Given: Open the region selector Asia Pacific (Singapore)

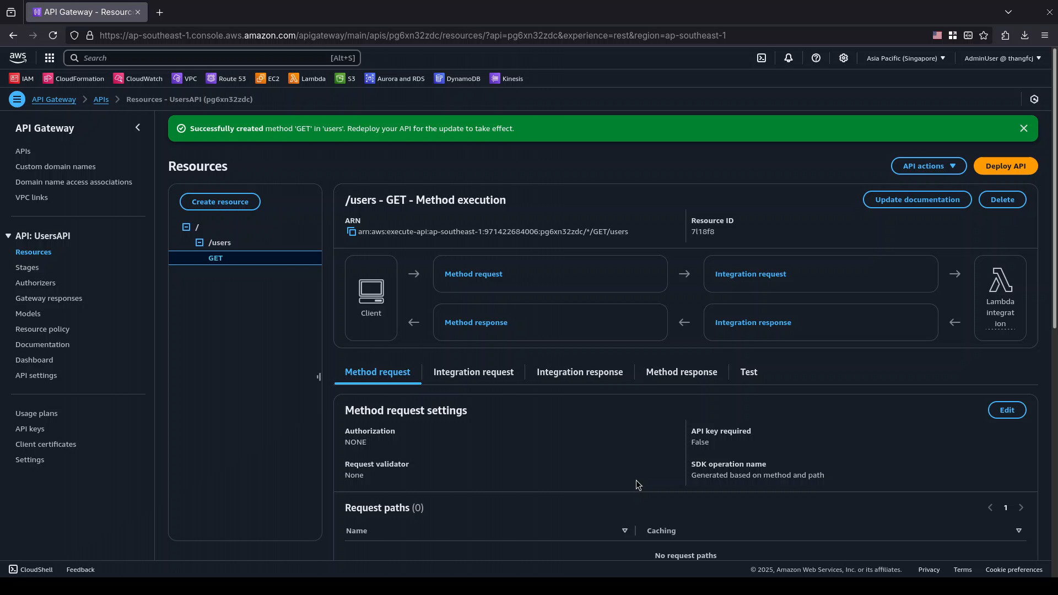Looking at the screenshot, I should coord(906,58).
